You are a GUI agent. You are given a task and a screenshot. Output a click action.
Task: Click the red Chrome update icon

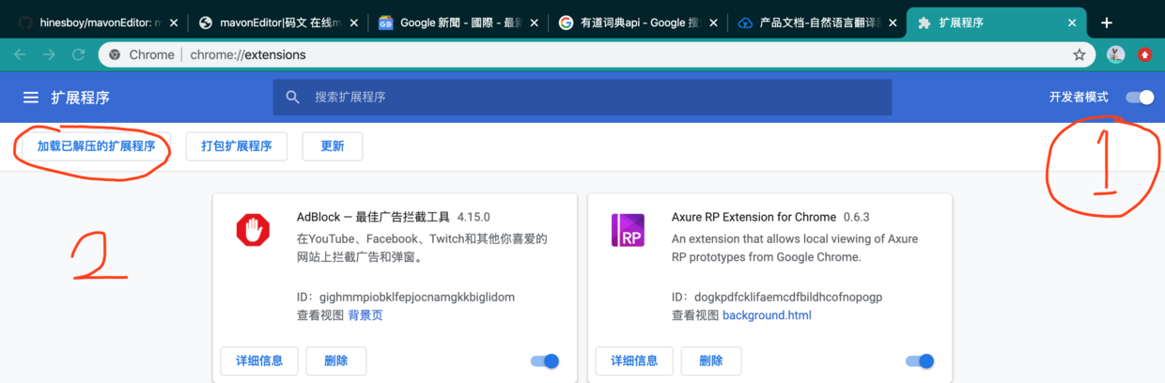pyautogui.click(x=1144, y=55)
